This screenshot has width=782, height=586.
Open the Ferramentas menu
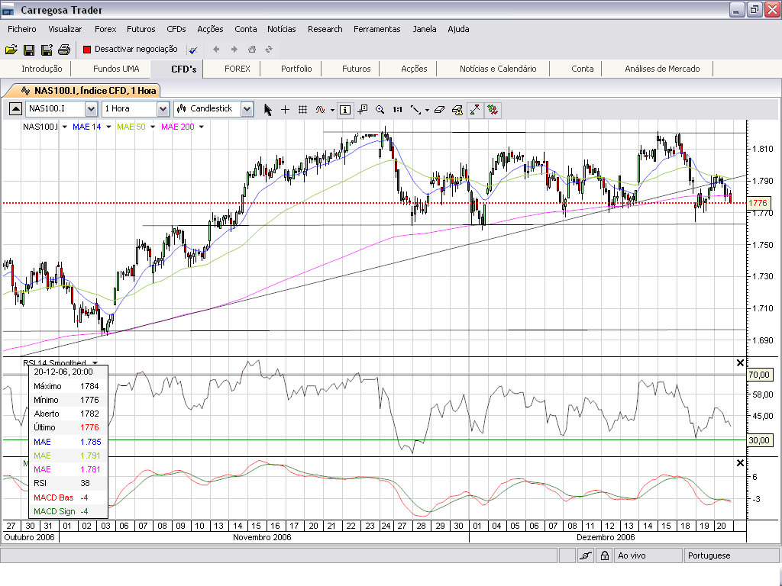pos(376,29)
